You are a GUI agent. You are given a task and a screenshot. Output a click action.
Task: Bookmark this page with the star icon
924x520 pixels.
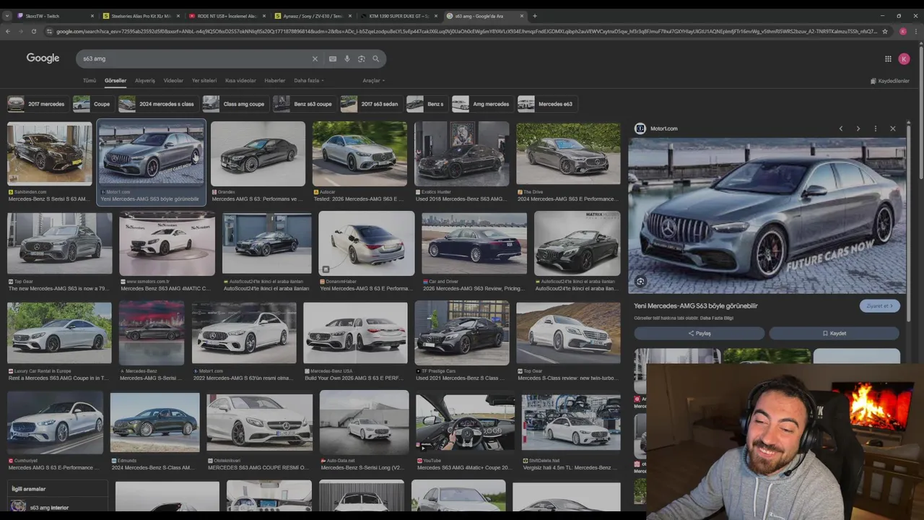885,31
